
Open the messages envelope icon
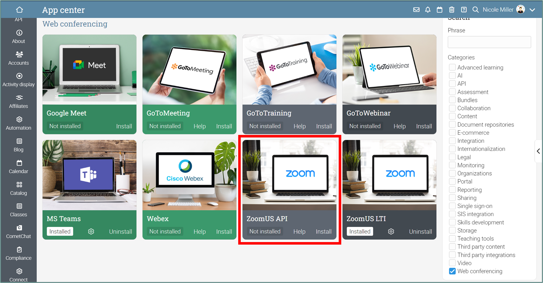point(416,10)
